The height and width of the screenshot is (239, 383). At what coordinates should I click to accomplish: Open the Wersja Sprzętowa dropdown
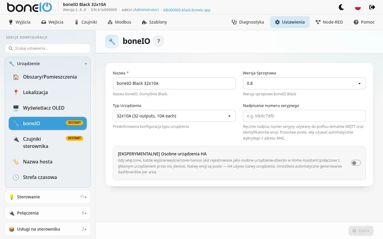(304, 83)
